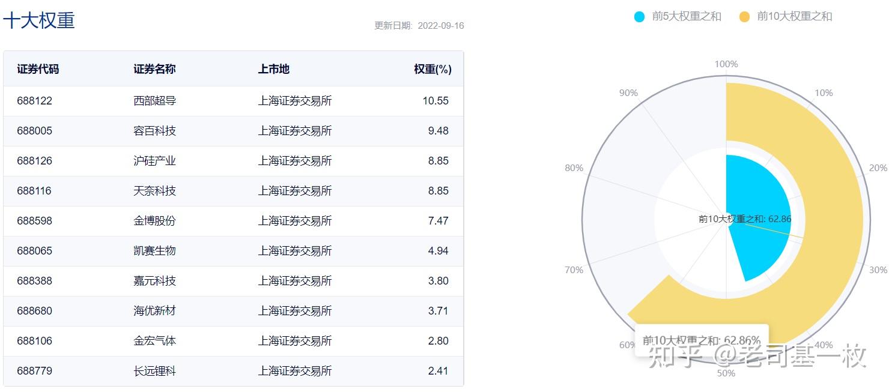
Task: Click the stock name 金宏气体
Action: tap(154, 341)
